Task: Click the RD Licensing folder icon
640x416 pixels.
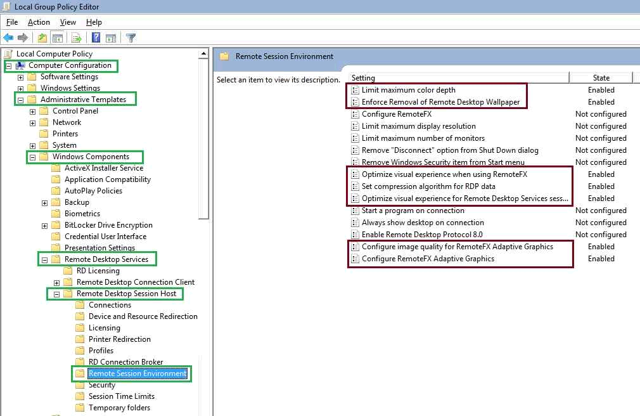Action: pos(68,271)
